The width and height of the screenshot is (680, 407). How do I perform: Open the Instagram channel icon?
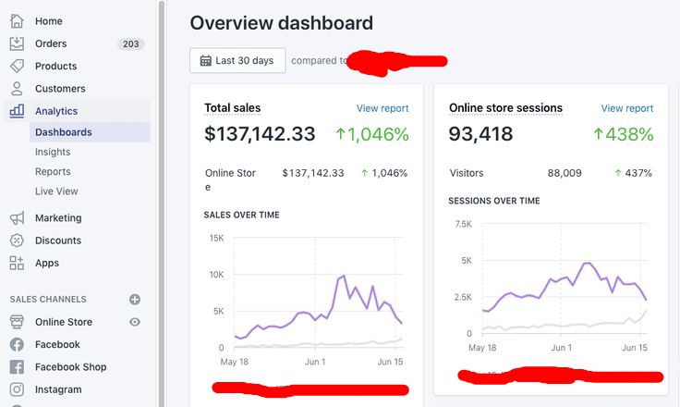point(17,389)
